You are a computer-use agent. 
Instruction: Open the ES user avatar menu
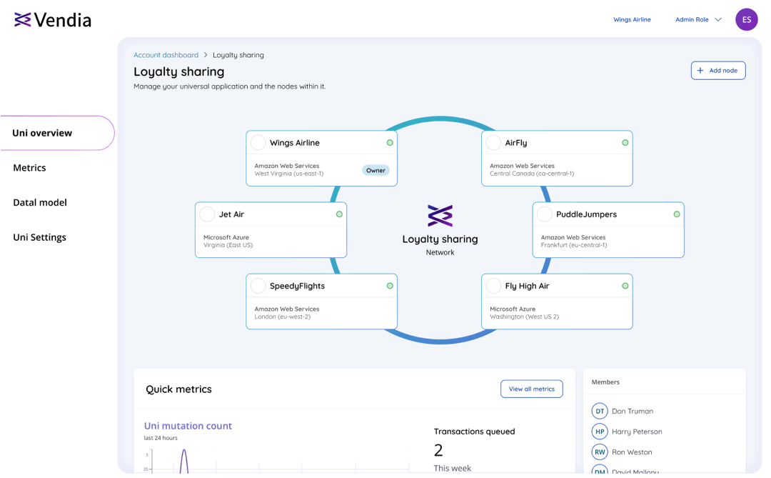(x=747, y=20)
